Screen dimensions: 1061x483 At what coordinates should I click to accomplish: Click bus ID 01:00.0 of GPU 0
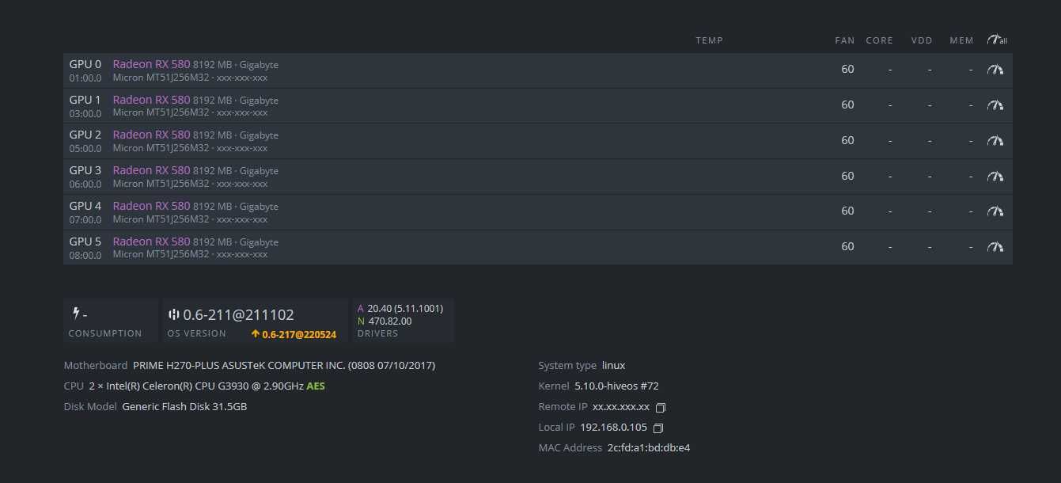tap(85, 78)
